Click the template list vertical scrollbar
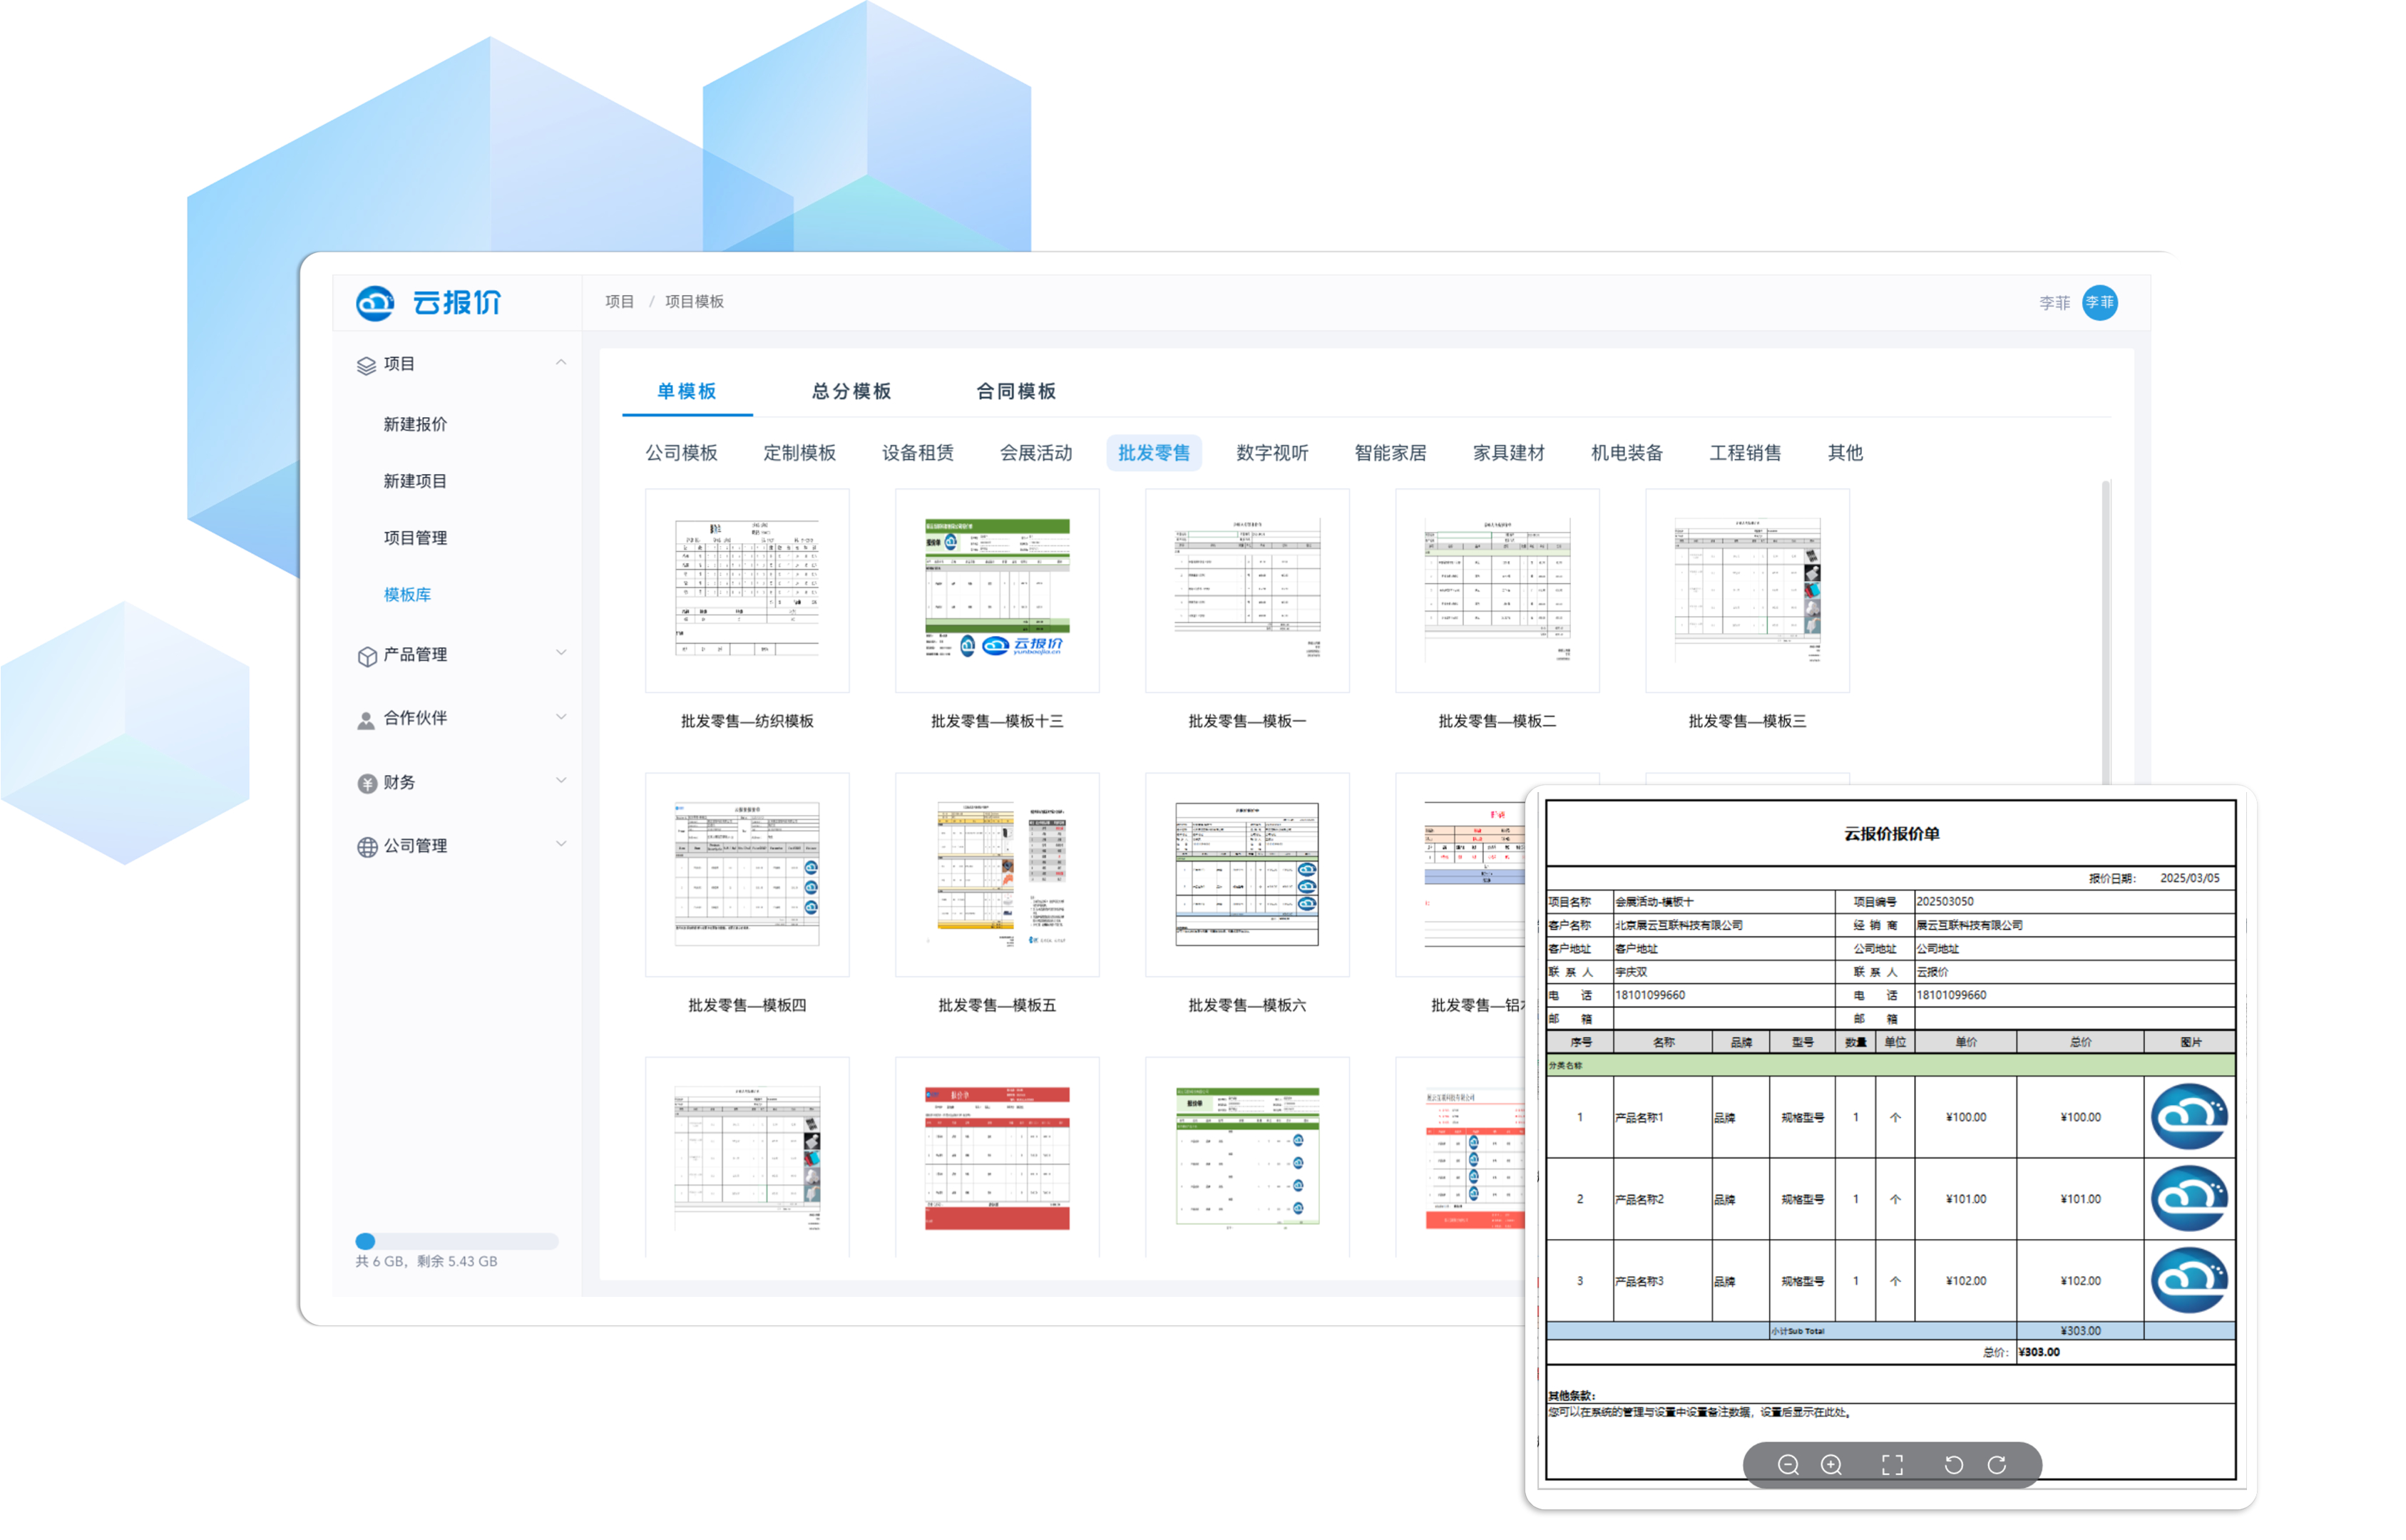Screen dimensions: 2406x1540 (x=2105, y=630)
